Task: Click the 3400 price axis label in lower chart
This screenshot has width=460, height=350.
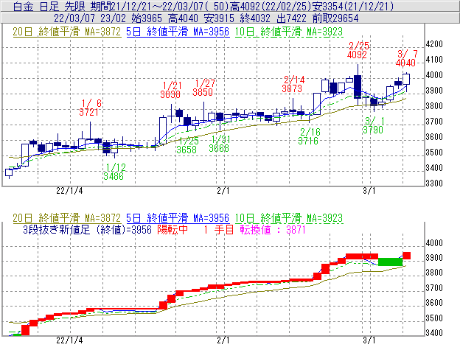Action: [434, 333]
